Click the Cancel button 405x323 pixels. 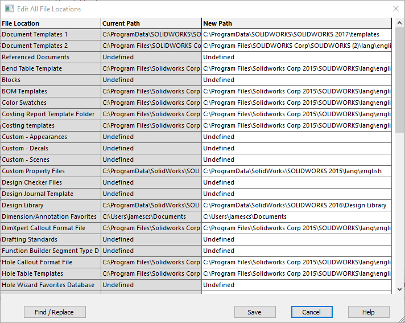click(312, 312)
